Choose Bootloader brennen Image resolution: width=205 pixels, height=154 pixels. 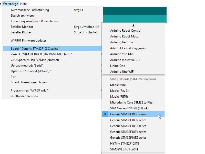[24, 96]
